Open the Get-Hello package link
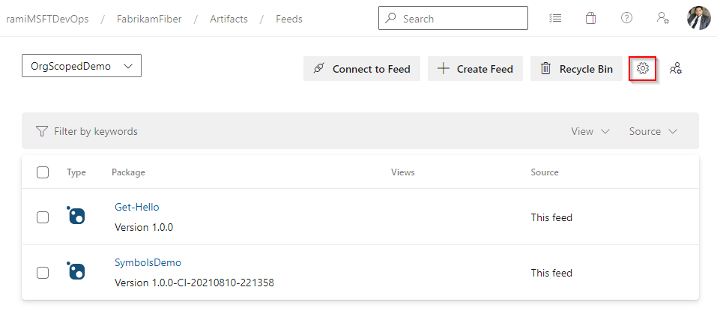Screen dimensions: 717x317 136,207
